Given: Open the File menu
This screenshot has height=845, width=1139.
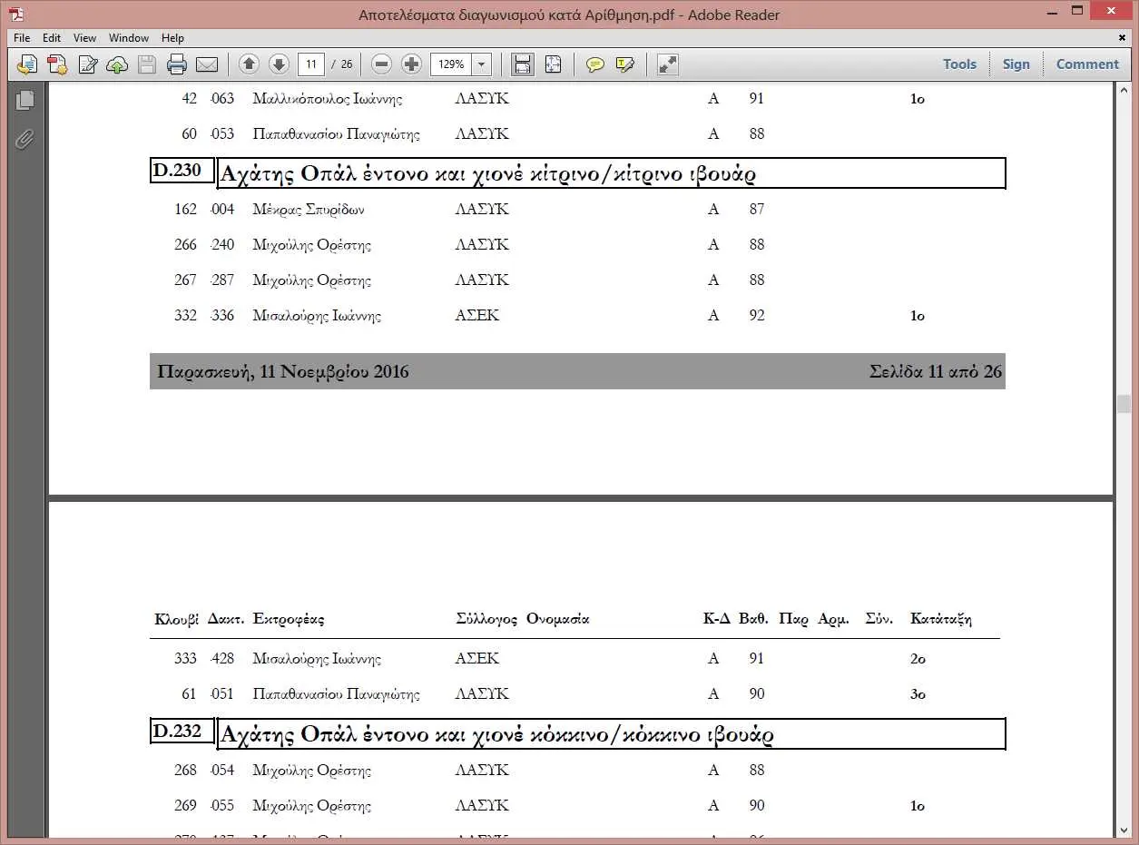Looking at the screenshot, I should pyautogui.click(x=22, y=38).
